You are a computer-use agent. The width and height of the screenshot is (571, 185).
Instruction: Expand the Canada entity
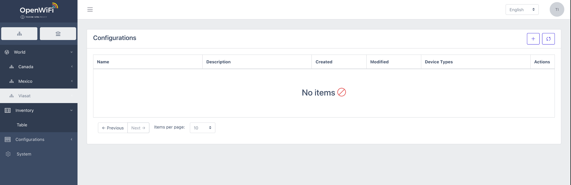[x=72, y=67]
